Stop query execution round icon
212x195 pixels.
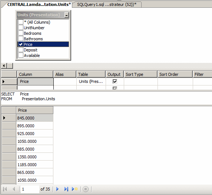86,189
